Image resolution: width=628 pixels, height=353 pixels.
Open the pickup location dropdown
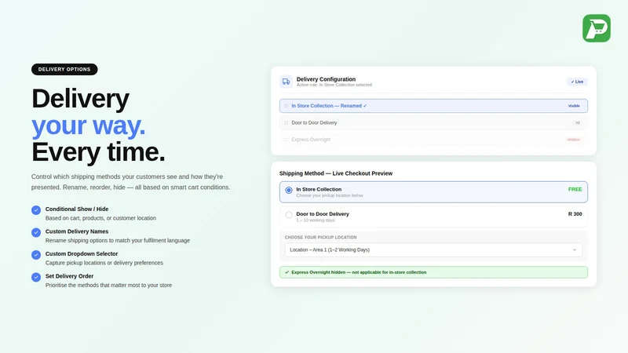433,249
